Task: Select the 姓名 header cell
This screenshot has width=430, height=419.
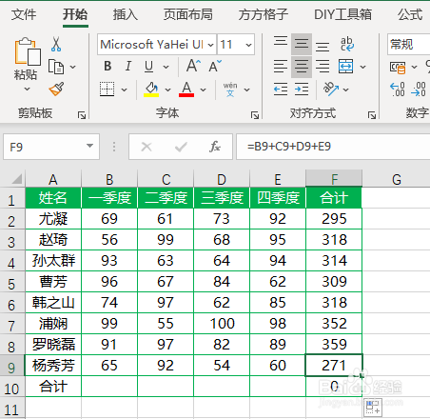Action: 53,198
